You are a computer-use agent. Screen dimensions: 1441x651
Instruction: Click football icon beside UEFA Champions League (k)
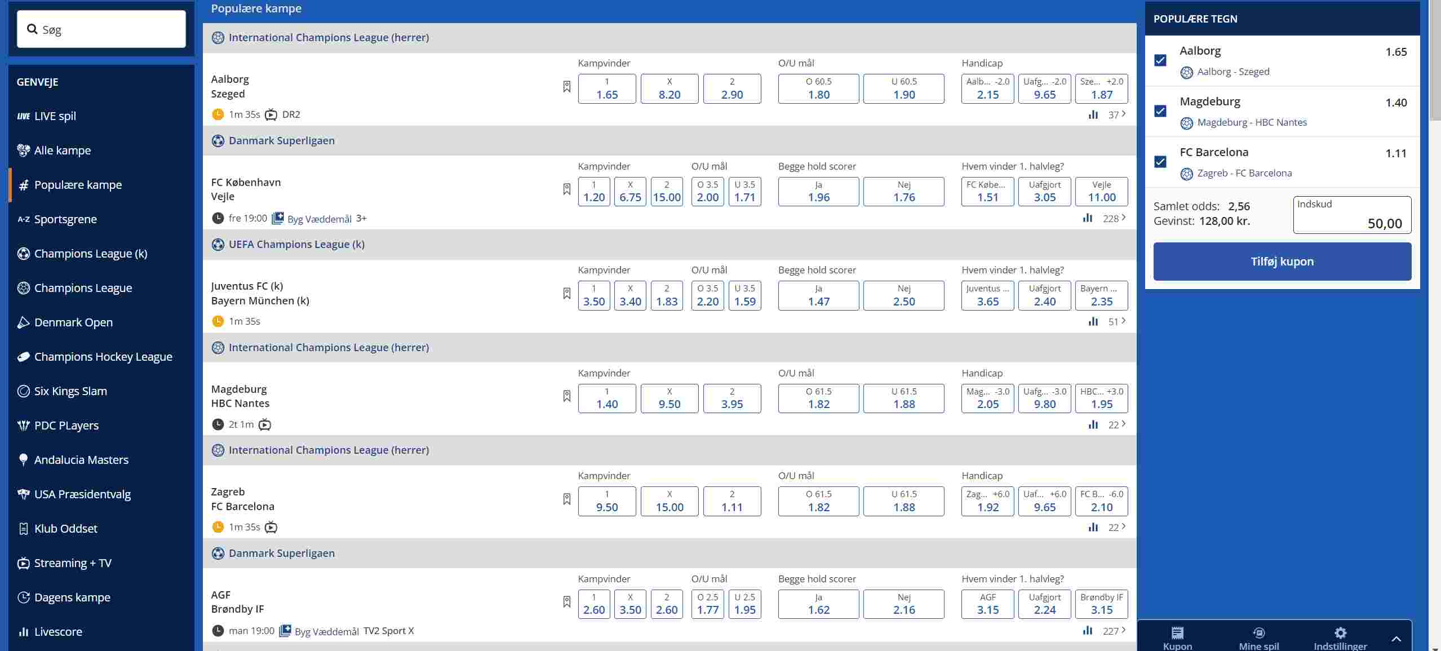click(218, 245)
